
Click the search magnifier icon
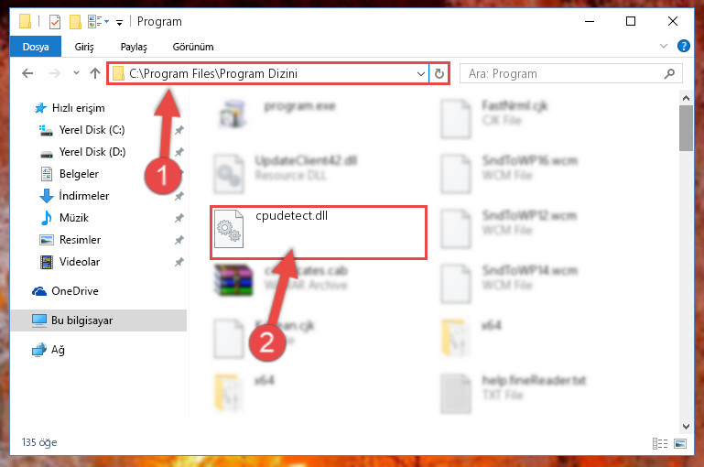point(669,73)
